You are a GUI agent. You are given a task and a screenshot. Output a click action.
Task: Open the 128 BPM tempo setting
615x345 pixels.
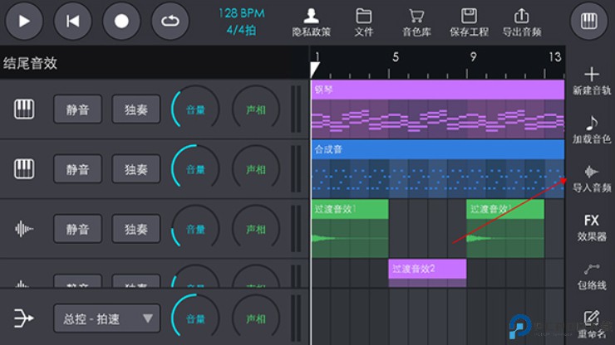pyautogui.click(x=242, y=14)
